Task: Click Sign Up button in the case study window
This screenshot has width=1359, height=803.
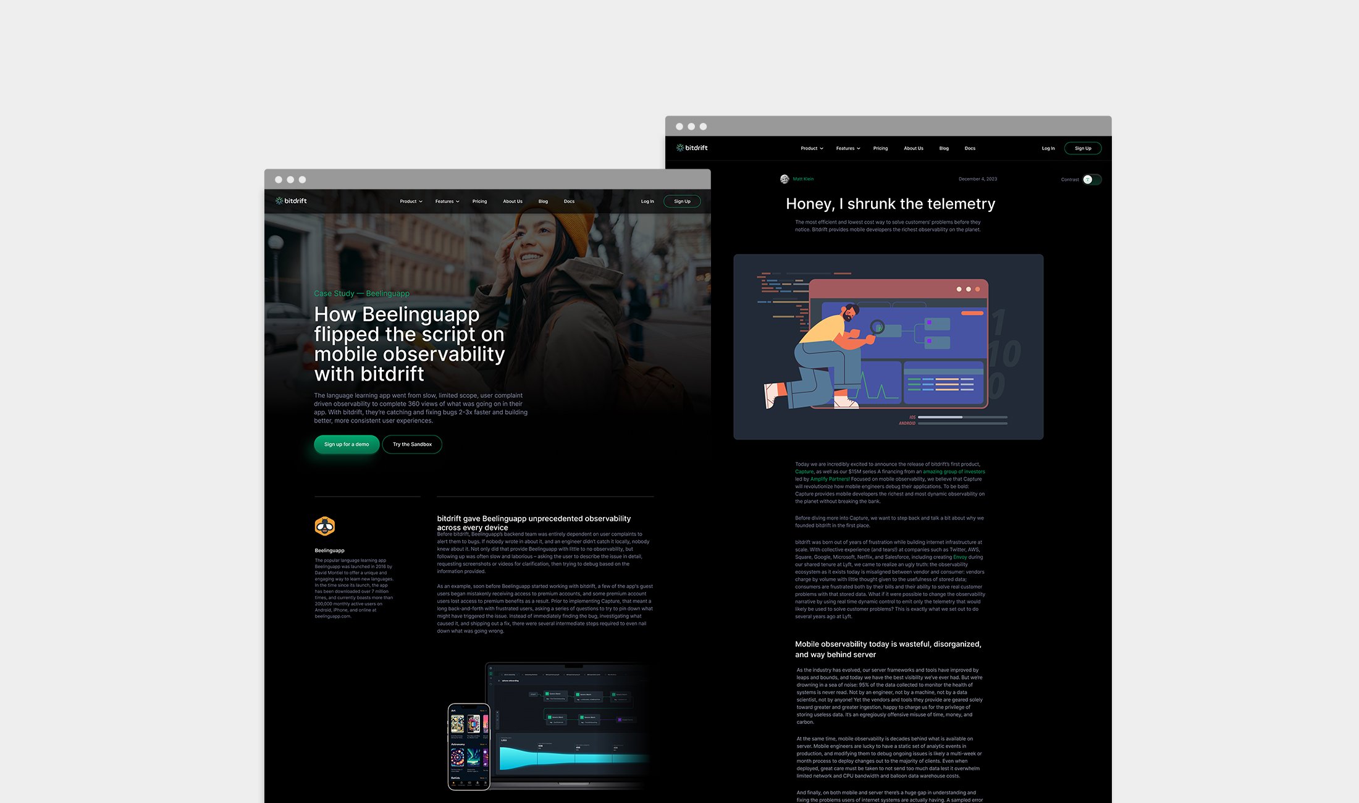Action: [x=682, y=201]
